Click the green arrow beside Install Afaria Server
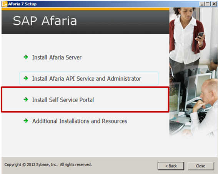218x174 pixels. pyautogui.click(x=26, y=57)
